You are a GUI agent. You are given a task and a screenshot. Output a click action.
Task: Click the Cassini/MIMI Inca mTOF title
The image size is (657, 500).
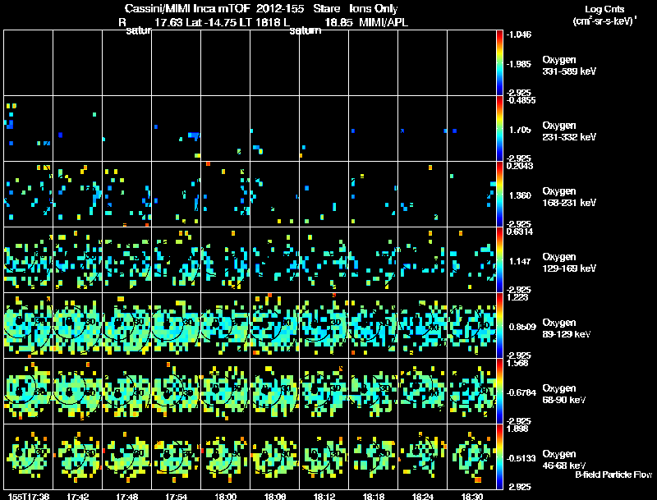pyautogui.click(x=187, y=8)
